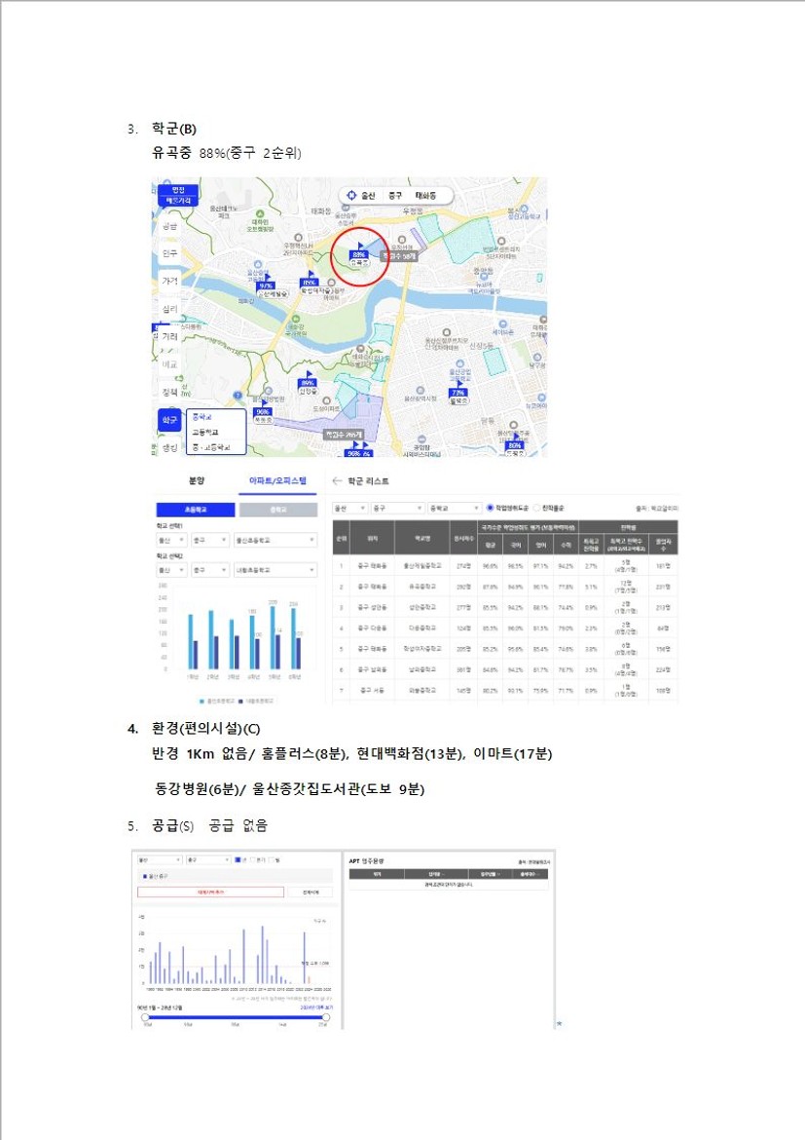
Task: Click the 73% school flag marker
Action: click(x=458, y=394)
